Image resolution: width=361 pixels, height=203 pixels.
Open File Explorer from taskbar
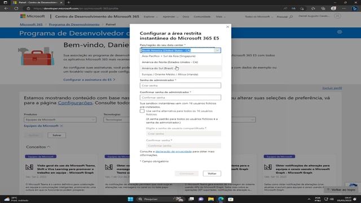pyautogui.click(x=211, y=199)
